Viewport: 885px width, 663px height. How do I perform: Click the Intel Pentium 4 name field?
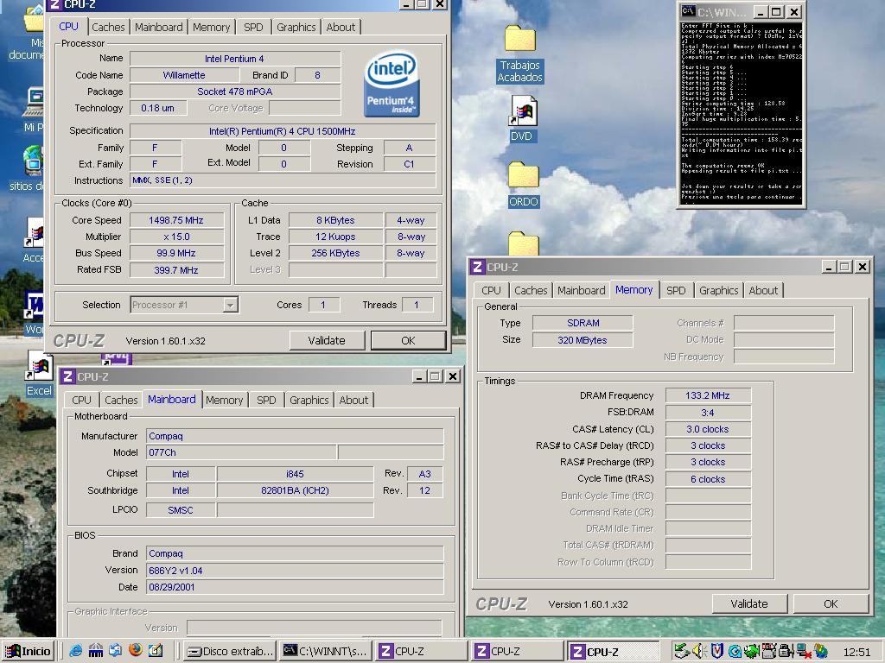pyautogui.click(x=235, y=59)
